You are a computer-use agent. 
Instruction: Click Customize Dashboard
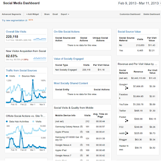[x=130, y=14]
